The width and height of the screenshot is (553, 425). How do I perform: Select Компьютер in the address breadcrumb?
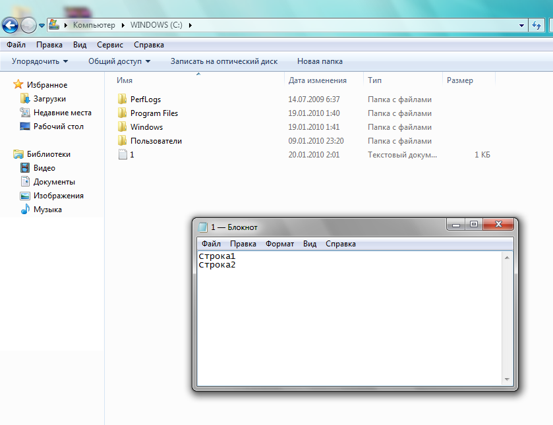94,25
